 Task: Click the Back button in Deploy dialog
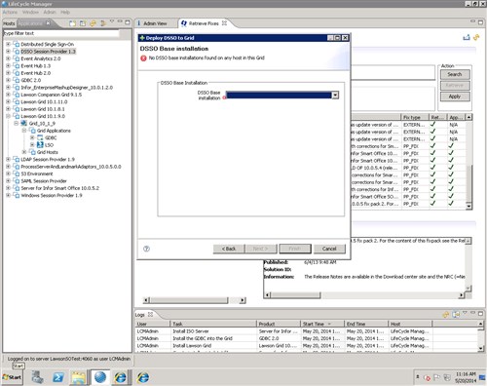coord(229,249)
